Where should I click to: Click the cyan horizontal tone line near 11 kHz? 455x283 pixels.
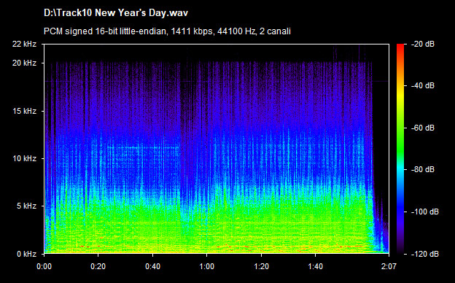(x=144, y=147)
